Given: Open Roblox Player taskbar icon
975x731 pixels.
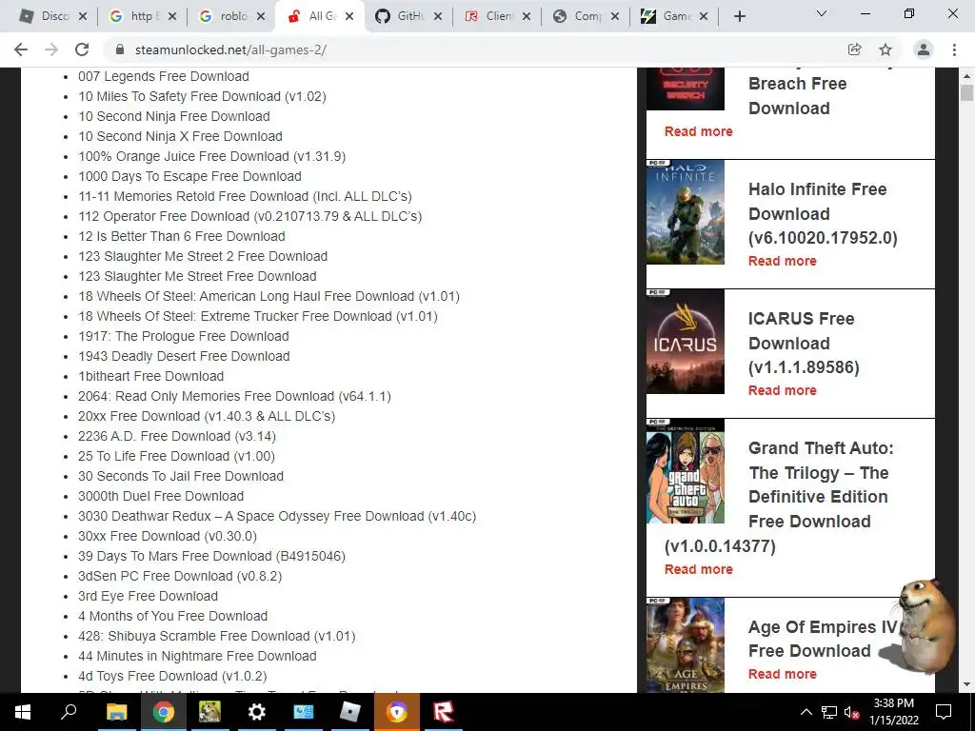Looking at the screenshot, I should click(350, 712).
